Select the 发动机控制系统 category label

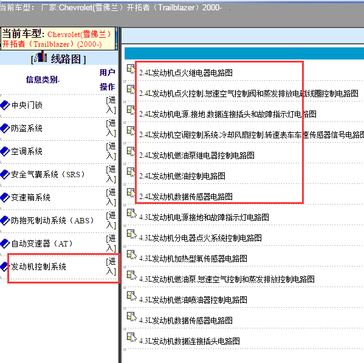[38, 266]
